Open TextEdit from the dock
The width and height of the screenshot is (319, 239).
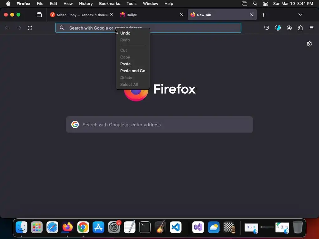pos(129,227)
